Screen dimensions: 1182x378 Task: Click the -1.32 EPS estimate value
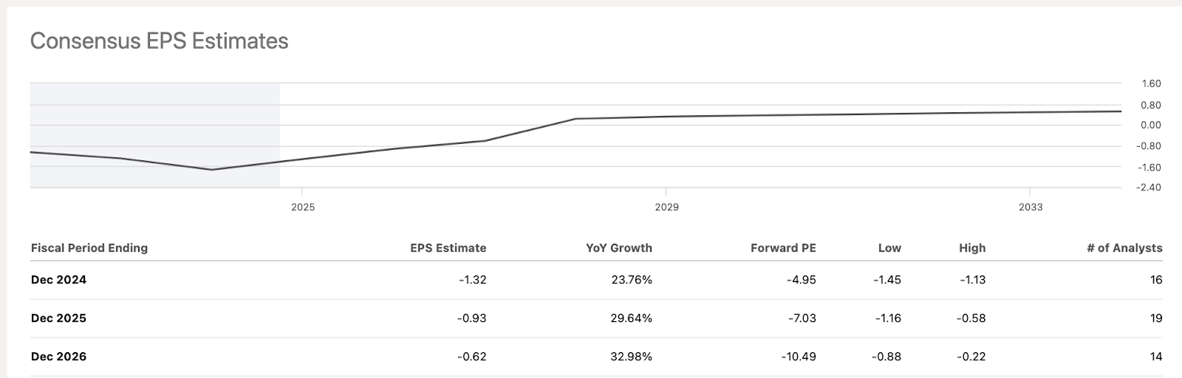click(472, 280)
